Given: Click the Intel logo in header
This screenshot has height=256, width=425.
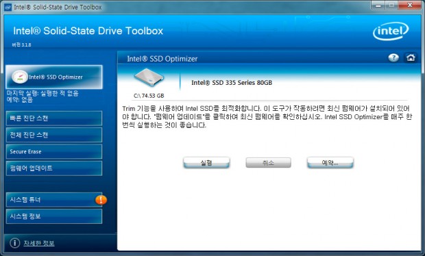Looking at the screenshot, I should (391, 31).
